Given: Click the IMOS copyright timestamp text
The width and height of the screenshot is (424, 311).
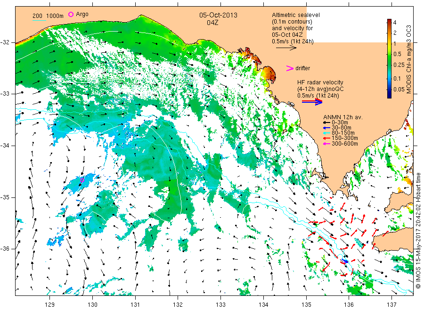Looking at the screenshot, I should tap(418, 231).
